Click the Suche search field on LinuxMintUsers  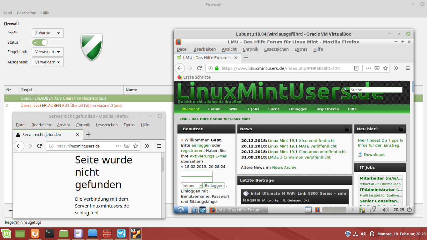click(375, 90)
